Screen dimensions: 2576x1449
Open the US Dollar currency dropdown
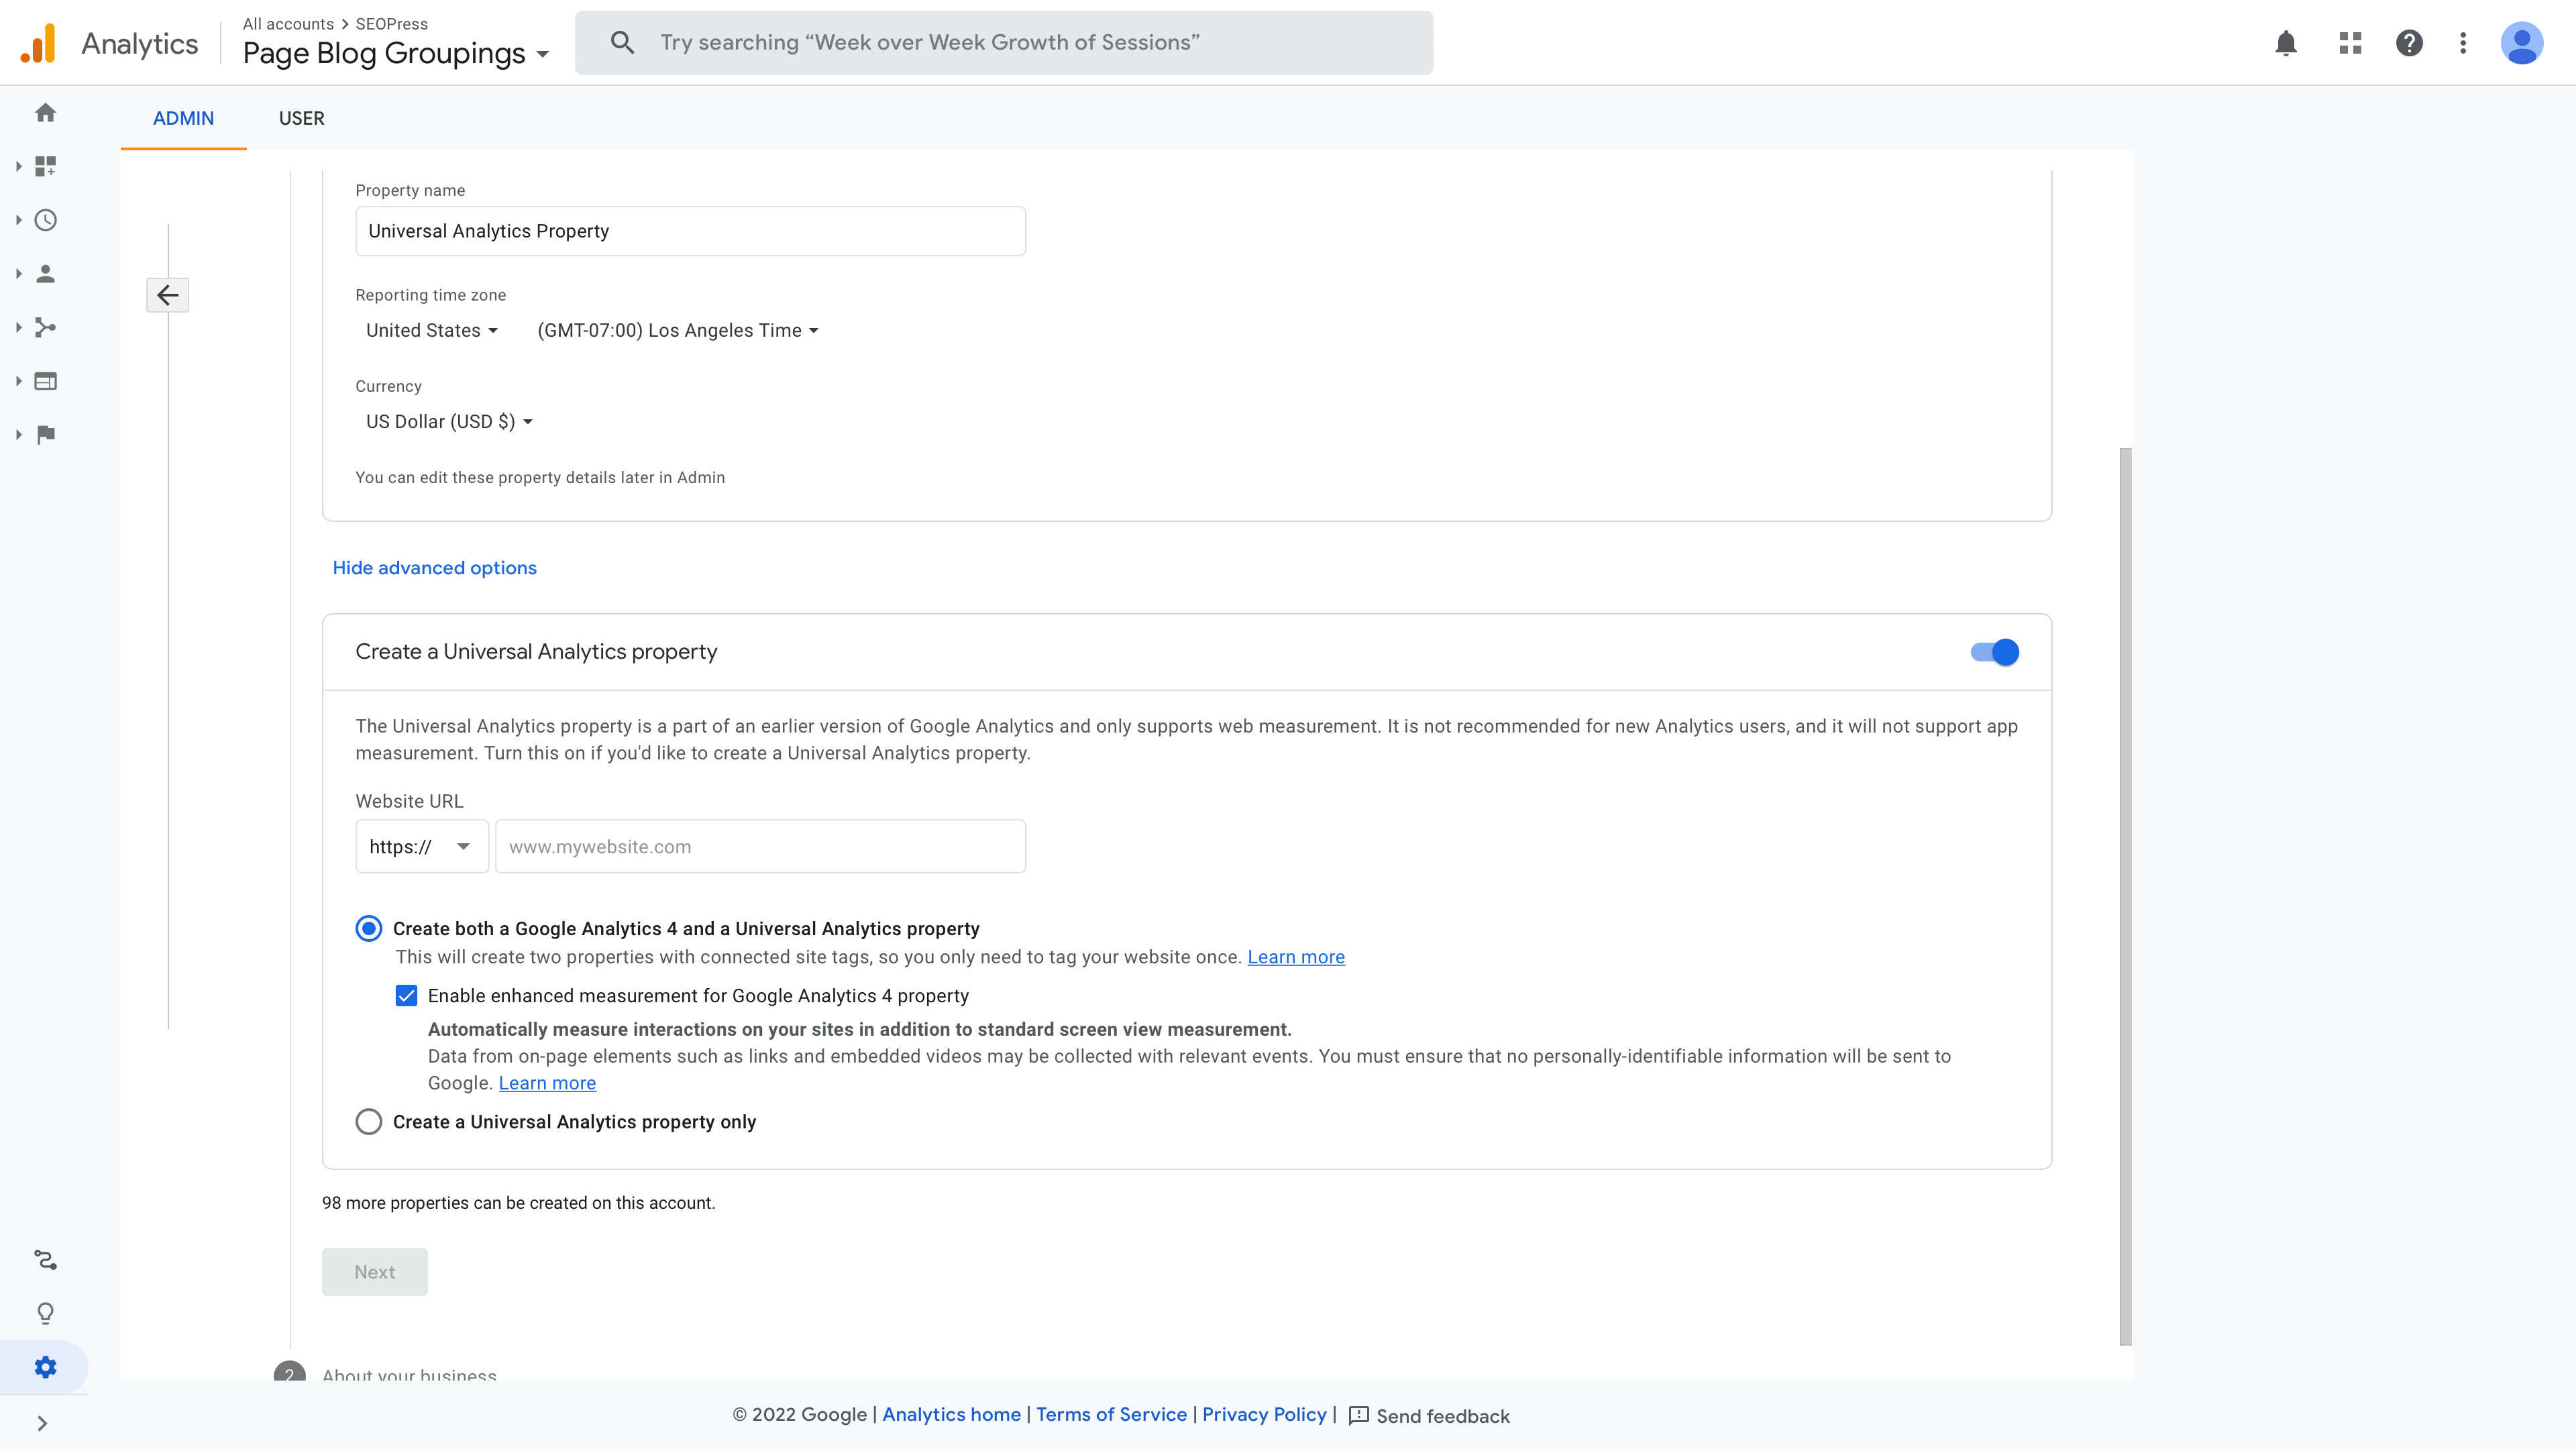tap(449, 422)
